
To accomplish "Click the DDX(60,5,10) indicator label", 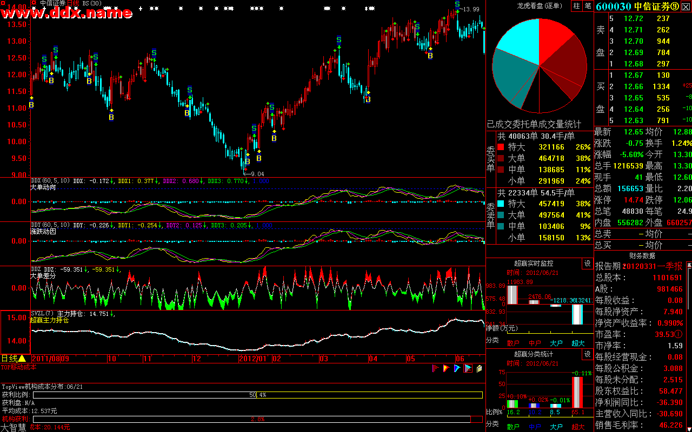I will [x=51, y=181].
